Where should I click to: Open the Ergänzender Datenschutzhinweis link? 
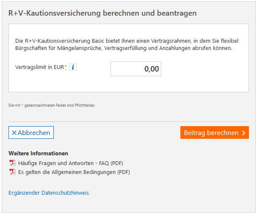49,193
